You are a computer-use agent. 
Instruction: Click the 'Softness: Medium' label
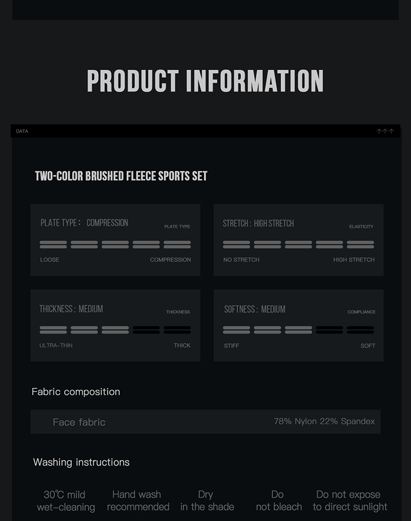tap(255, 309)
